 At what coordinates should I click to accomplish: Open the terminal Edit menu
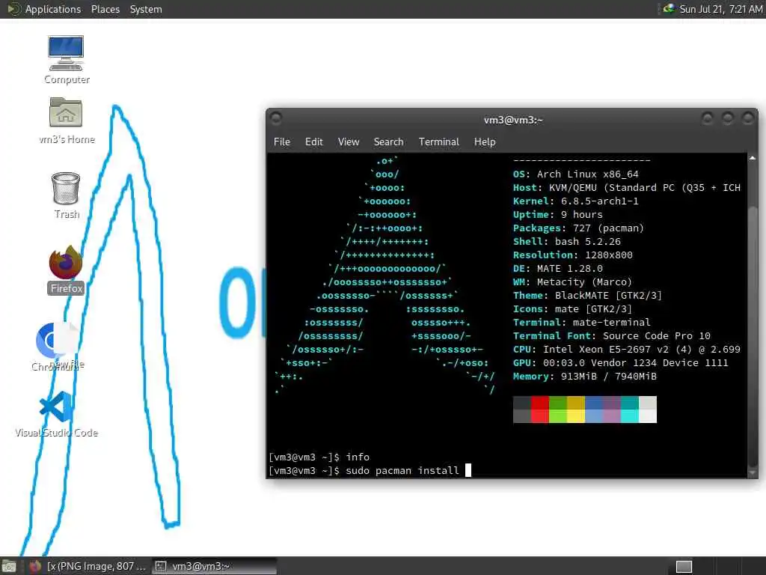tap(313, 142)
